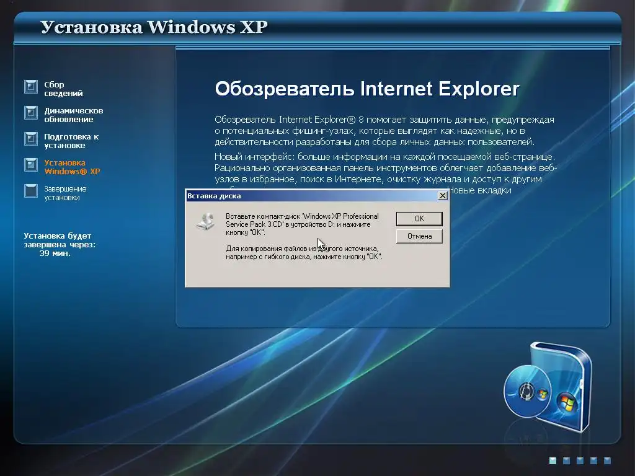This screenshot has width=635, height=476.
Task: Click the 'Для копирования файлов' dialog text
Action: (304, 253)
